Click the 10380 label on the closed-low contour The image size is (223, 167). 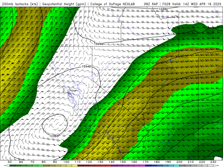click(x=54, y=136)
